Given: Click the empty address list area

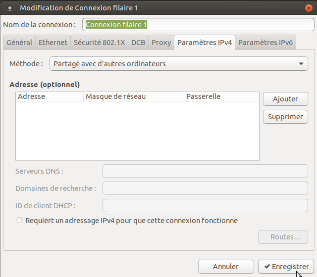Looking at the screenshot, I should point(137,131).
